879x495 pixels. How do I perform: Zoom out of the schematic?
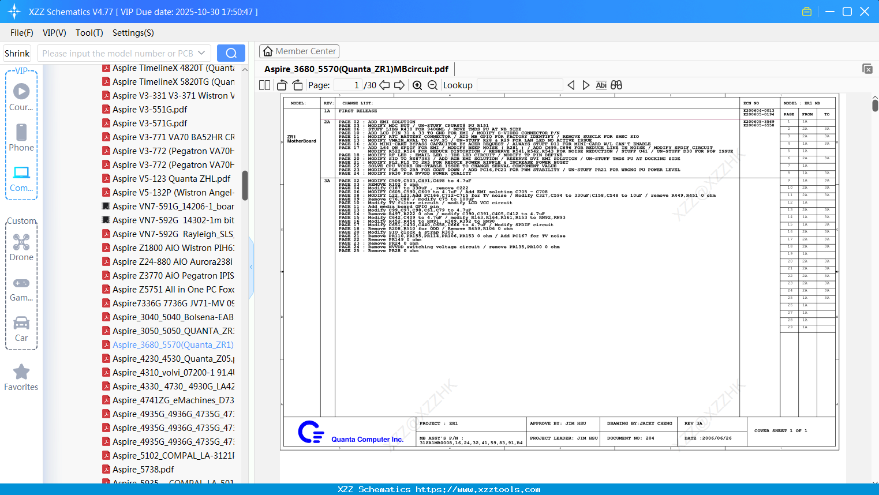click(432, 85)
